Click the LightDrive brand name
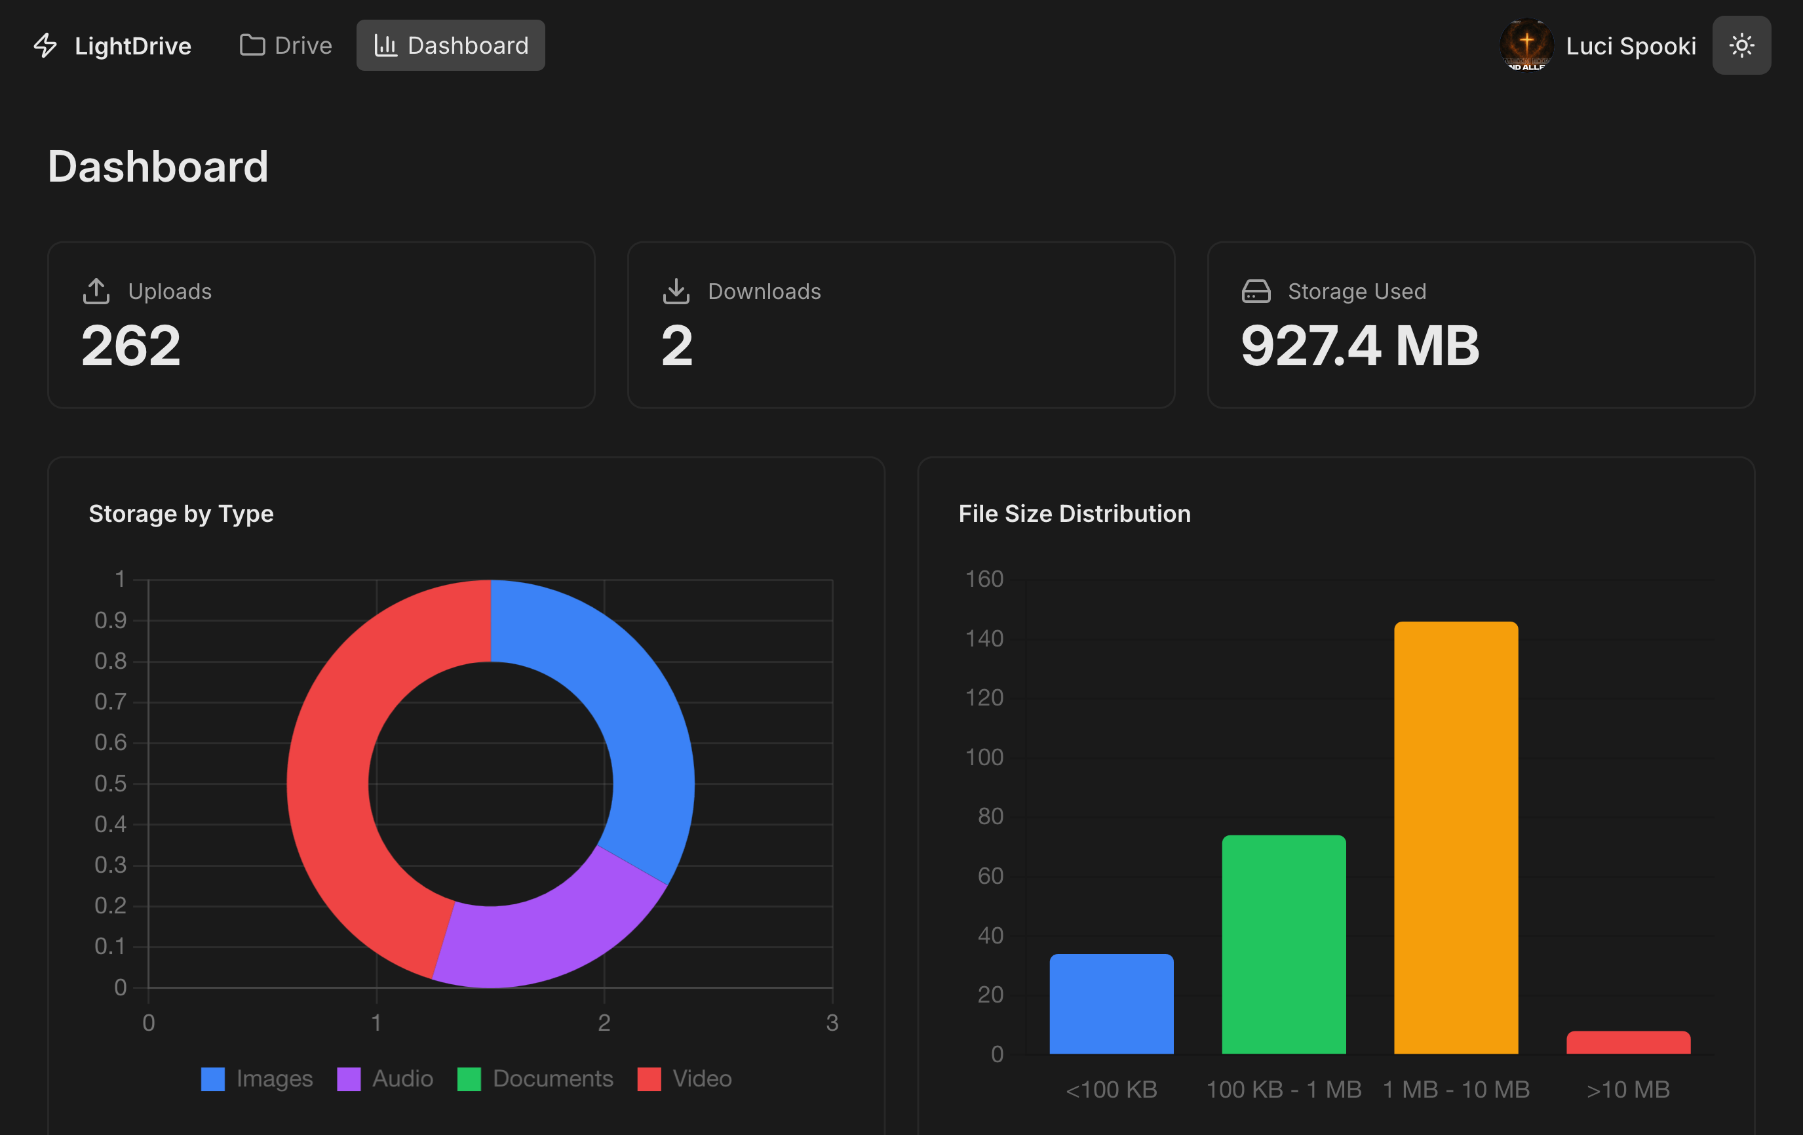Screen dimensions: 1803x1135 [133, 47]
